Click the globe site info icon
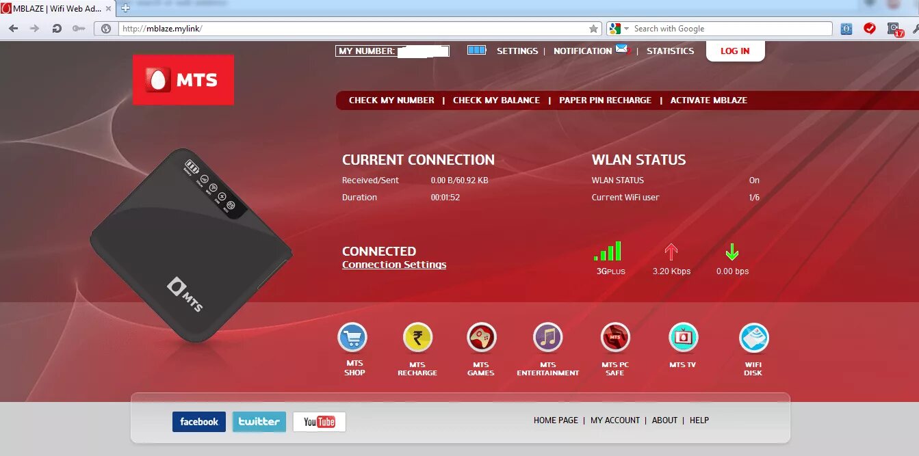Image resolution: width=919 pixels, height=456 pixels. (106, 29)
